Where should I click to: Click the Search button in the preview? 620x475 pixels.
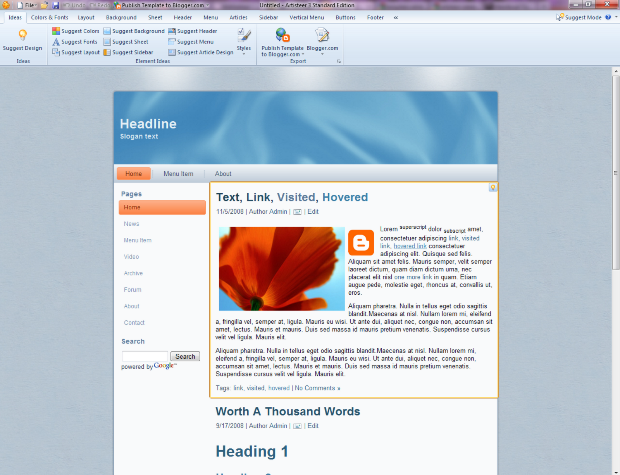coord(185,356)
